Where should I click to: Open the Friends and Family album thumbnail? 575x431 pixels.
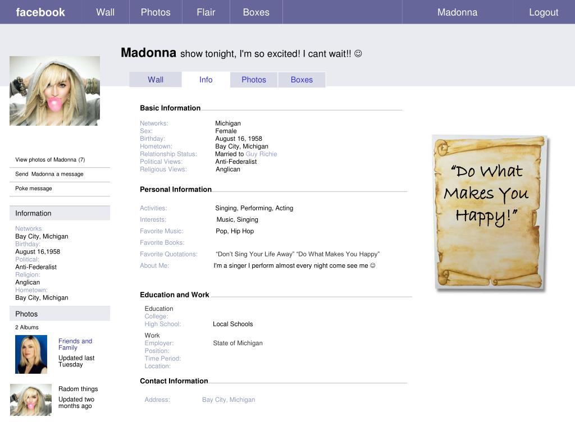point(31,355)
